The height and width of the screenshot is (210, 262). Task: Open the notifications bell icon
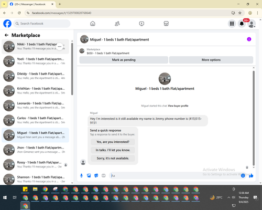pos(242,24)
